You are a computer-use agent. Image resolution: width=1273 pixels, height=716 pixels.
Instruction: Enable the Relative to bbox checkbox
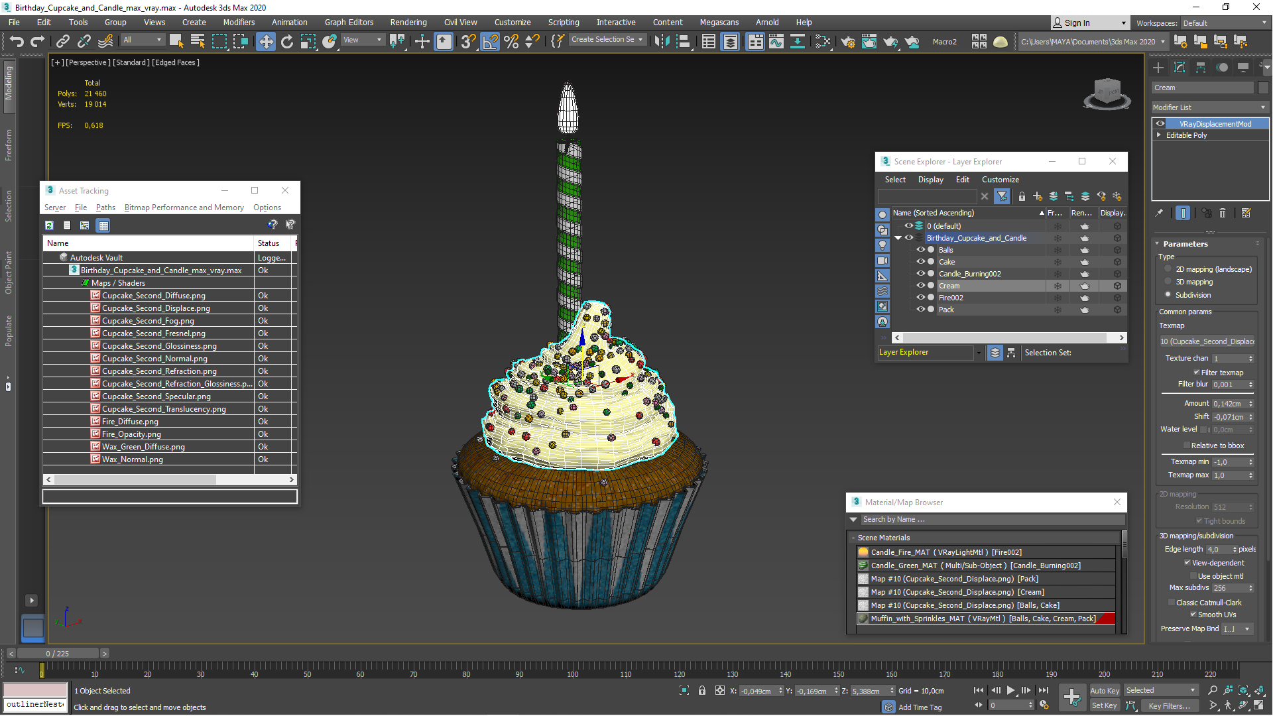[x=1187, y=446]
